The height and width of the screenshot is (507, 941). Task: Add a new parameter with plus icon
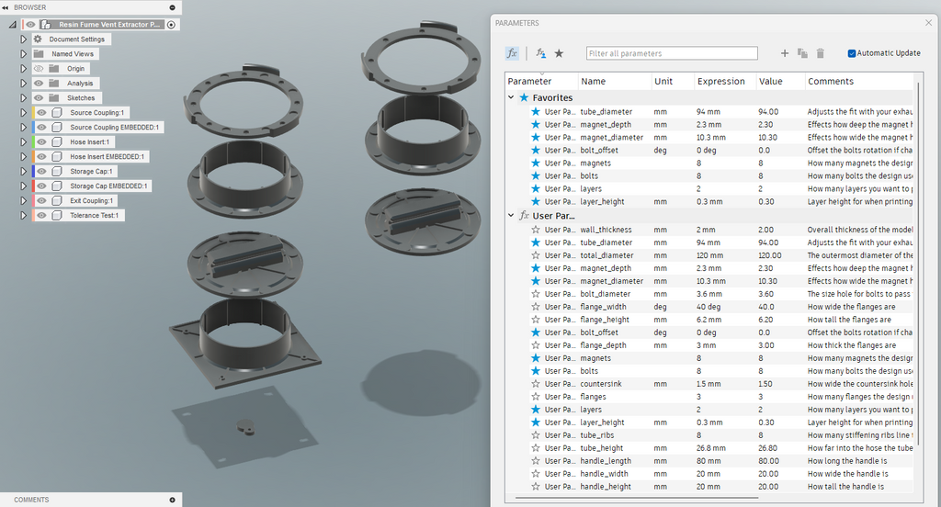click(x=785, y=53)
